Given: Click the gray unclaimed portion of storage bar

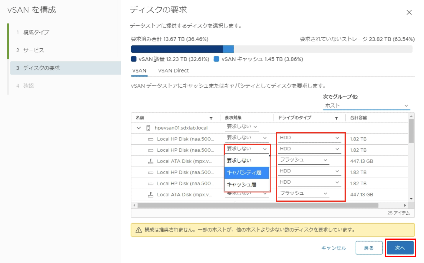Looking at the screenshot, I should tap(323, 49).
